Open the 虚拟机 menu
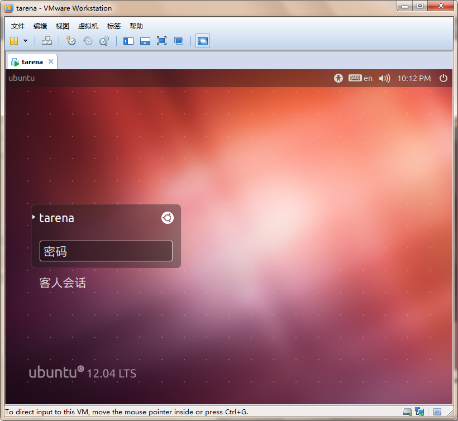The image size is (458, 421). [x=88, y=26]
